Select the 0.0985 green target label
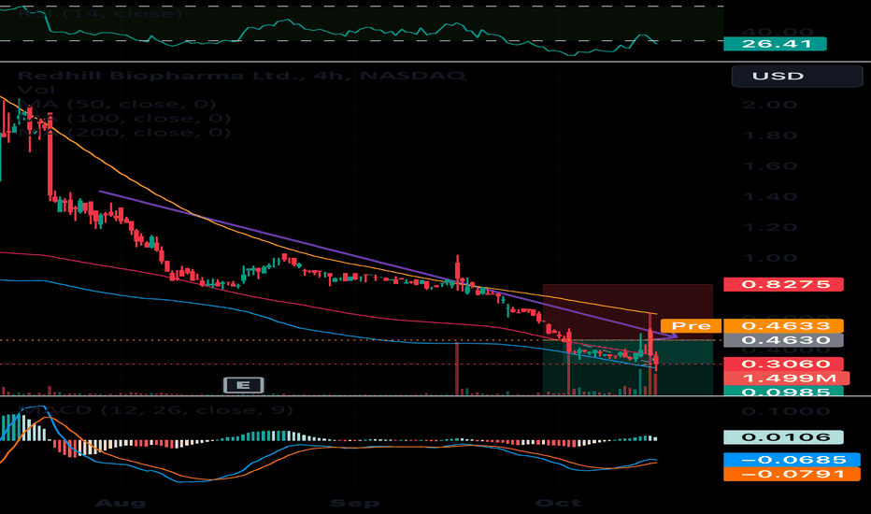Viewport: 871px width, 514px height. point(783,392)
